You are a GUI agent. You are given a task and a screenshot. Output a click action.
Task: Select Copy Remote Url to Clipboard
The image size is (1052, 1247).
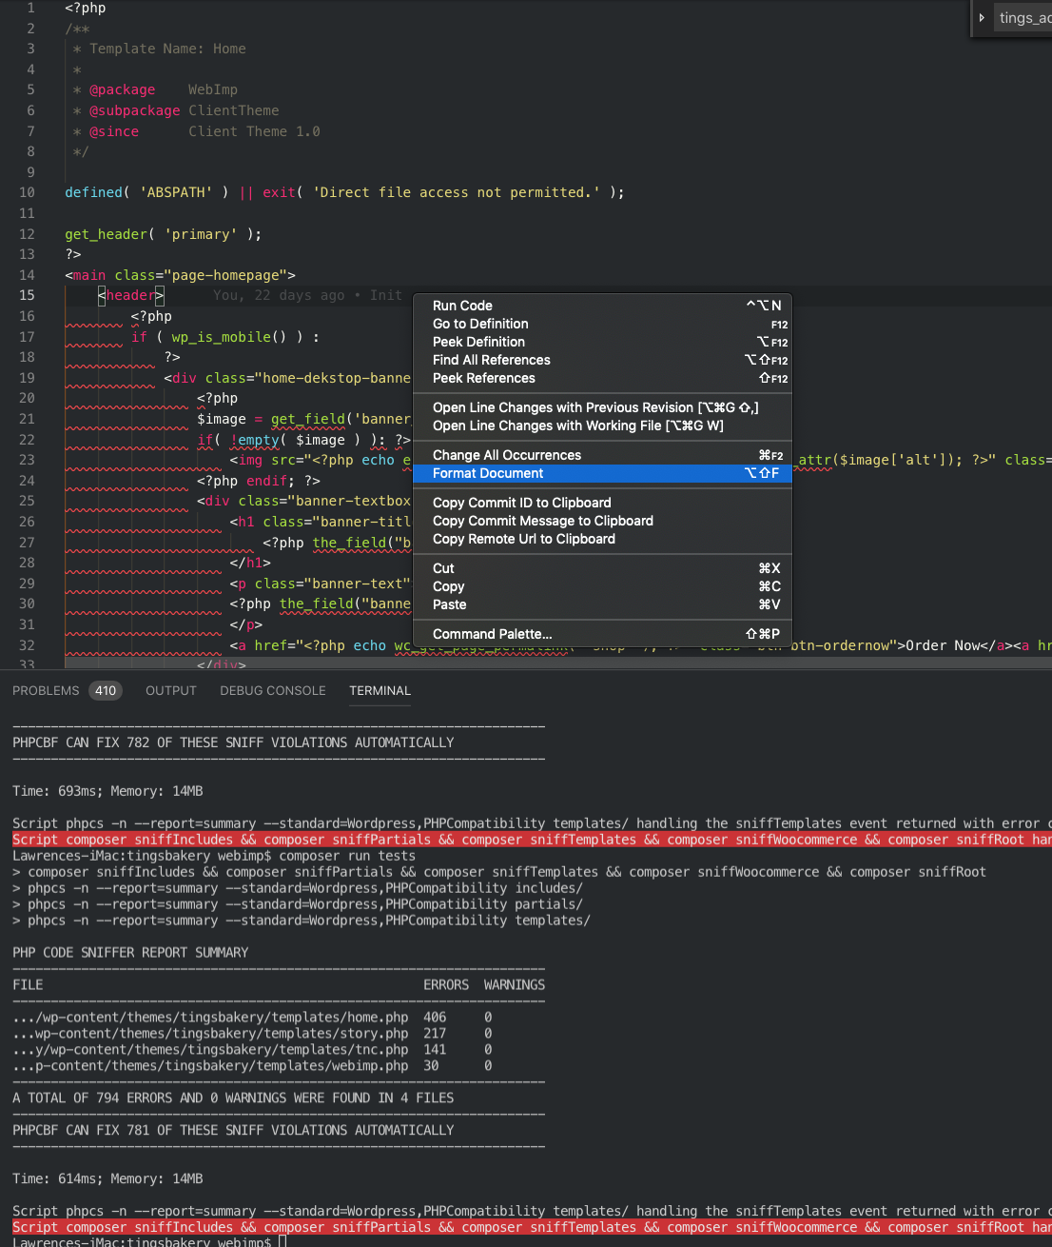524,539
